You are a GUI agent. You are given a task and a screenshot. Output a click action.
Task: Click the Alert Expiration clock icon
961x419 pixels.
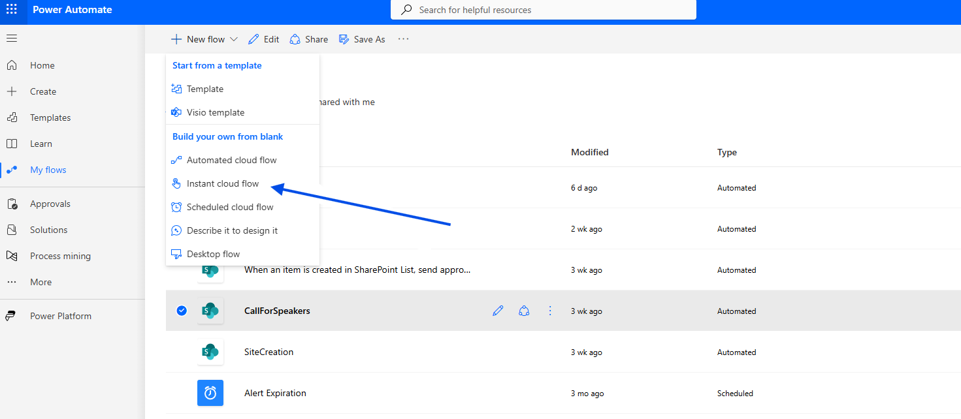[x=210, y=394]
